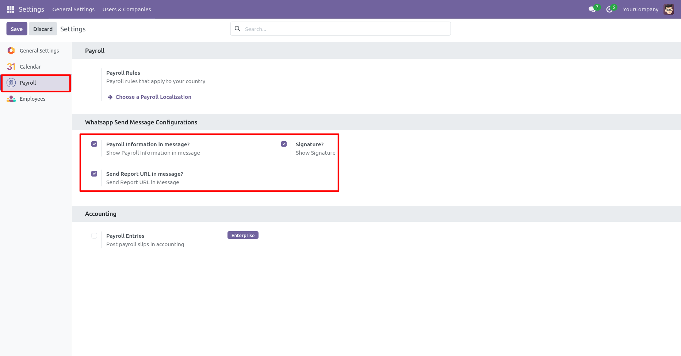The height and width of the screenshot is (356, 681).
Task: Follow Choose a Payroll Localization link
Action: click(x=153, y=97)
